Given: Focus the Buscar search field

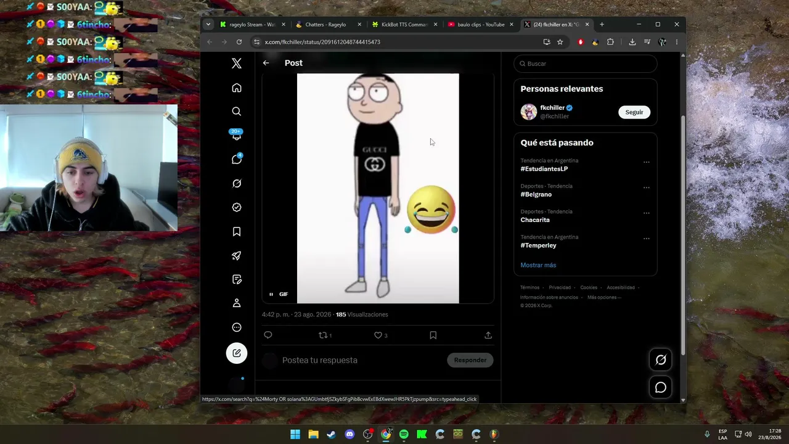Looking at the screenshot, I should coord(585,64).
